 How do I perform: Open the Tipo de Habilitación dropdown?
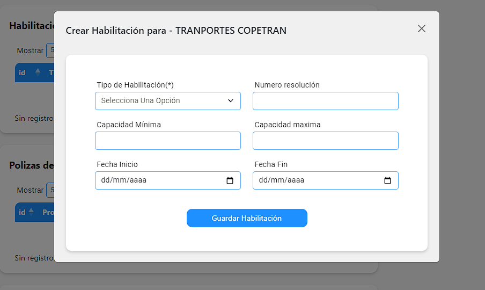point(167,101)
